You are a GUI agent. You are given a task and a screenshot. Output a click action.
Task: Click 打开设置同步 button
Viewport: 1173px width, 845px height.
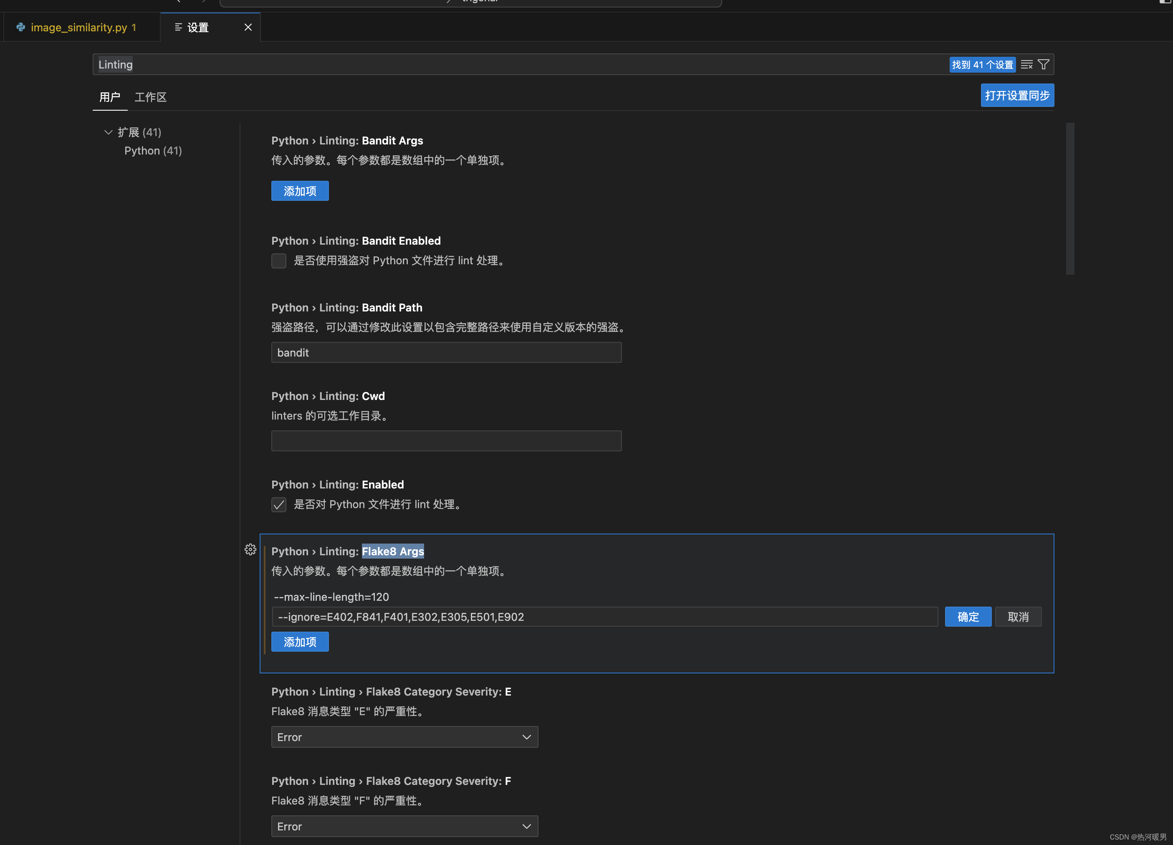click(1017, 96)
